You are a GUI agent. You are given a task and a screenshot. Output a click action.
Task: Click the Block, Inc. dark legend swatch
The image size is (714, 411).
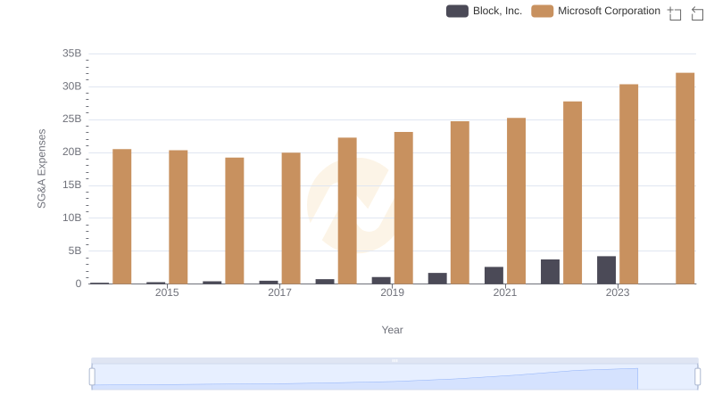(457, 11)
